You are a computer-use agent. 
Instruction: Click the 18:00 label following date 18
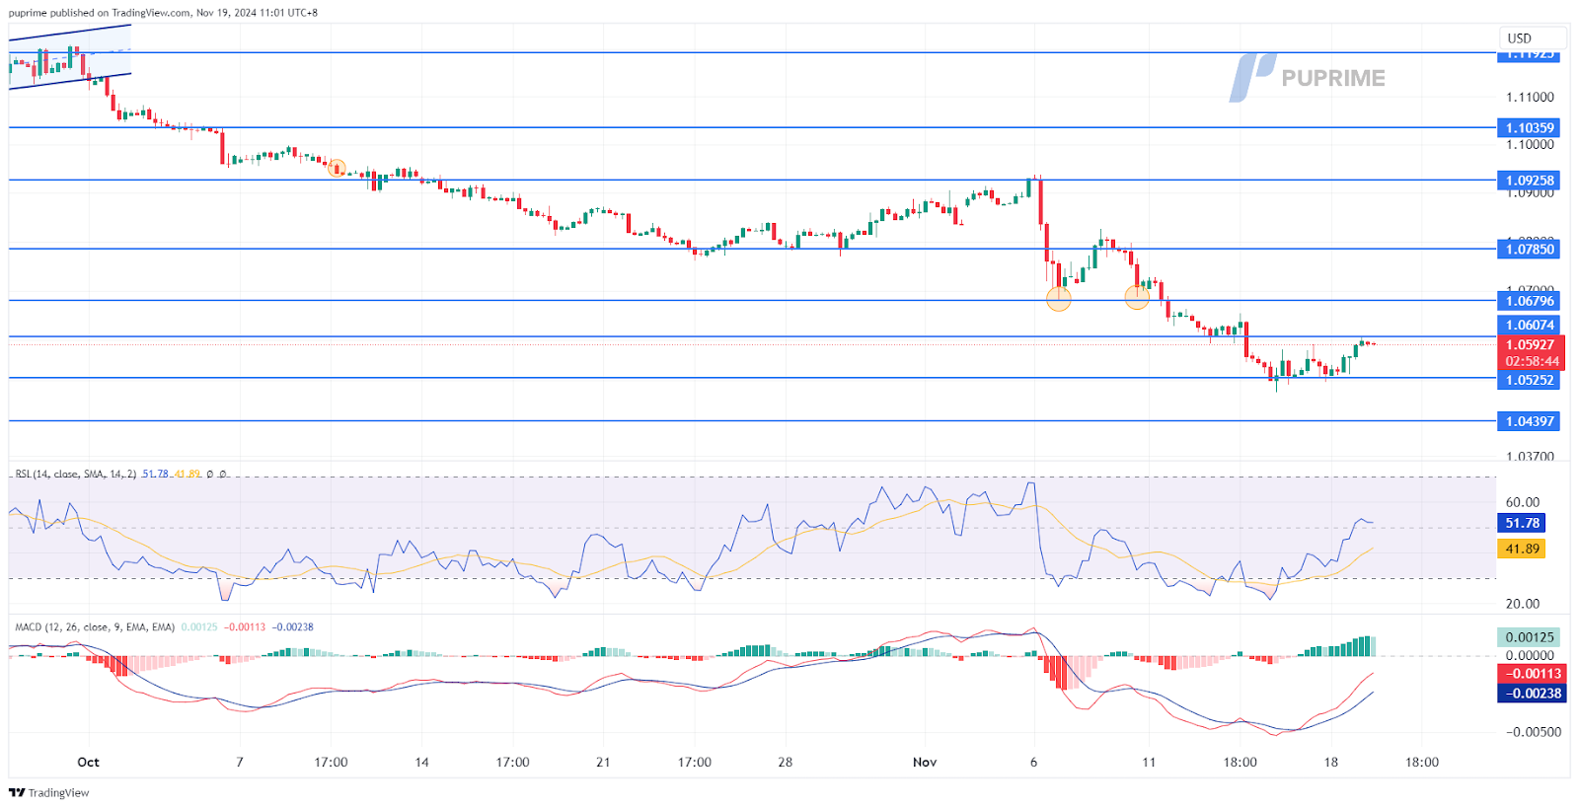(x=1421, y=762)
